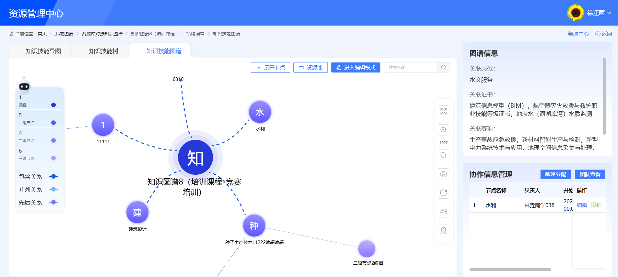The width and height of the screenshot is (618, 277).
Task: Click the auto layout icon
Action: click(444, 174)
